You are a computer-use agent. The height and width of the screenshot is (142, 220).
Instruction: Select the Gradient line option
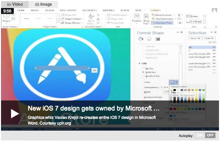point(151,76)
